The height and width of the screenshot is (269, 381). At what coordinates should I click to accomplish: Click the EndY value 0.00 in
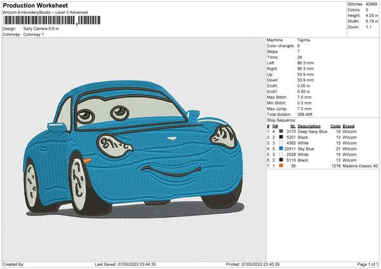pos(304,91)
